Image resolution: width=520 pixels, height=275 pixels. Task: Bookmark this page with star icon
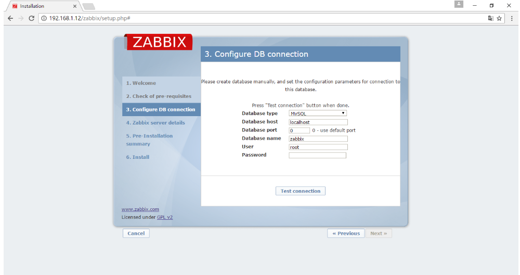(499, 18)
